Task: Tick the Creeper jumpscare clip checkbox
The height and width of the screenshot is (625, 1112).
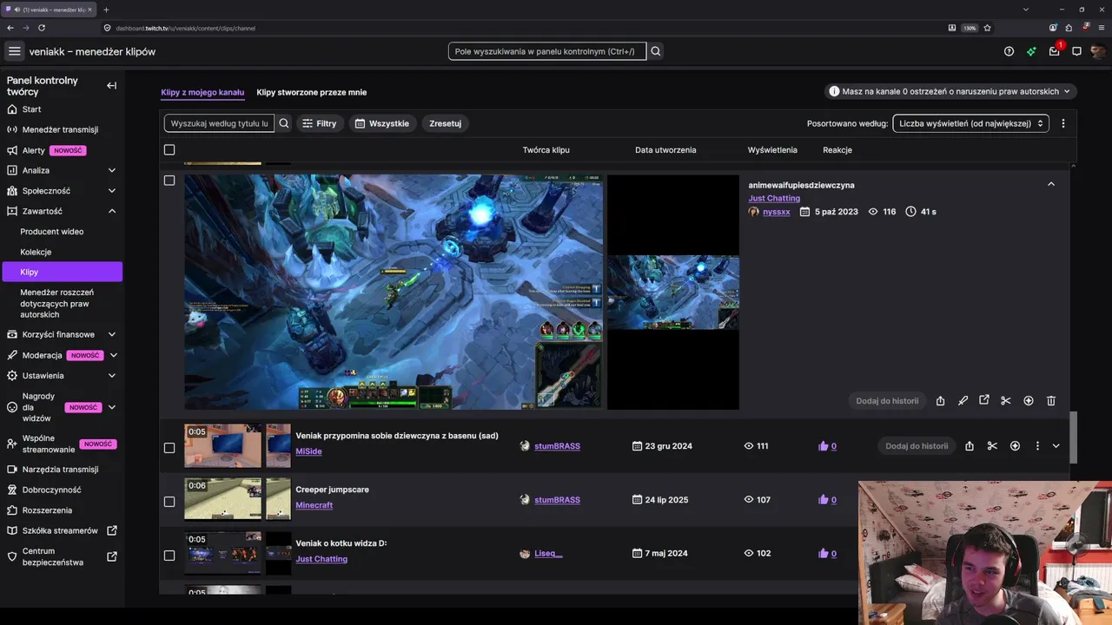Action: coord(169,502)
